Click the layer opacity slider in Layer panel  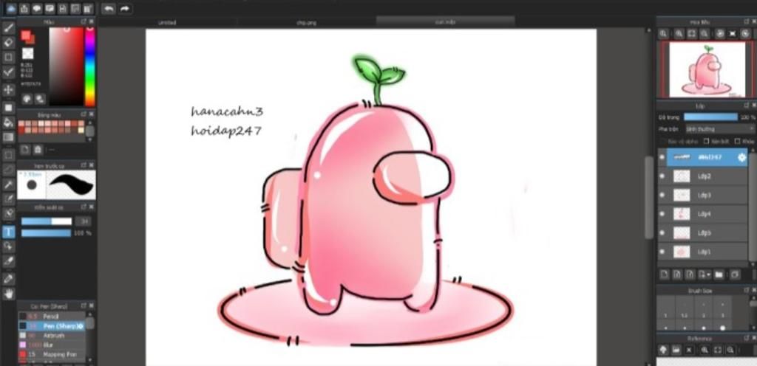click(x=710, y=117)
